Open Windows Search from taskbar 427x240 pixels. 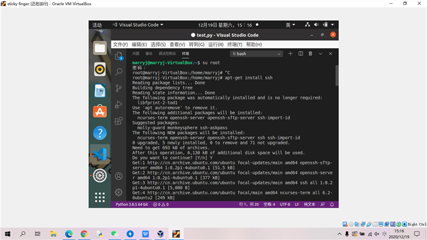23,234
